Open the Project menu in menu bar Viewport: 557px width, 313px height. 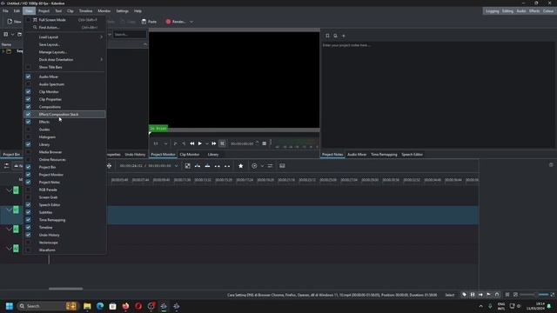[x=44, y=11]
